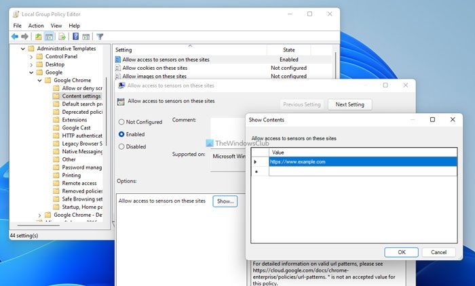Click Cancel in Show Contents dialog
The height and width of the screenshot is (286, 475).
tap(438, 252)
